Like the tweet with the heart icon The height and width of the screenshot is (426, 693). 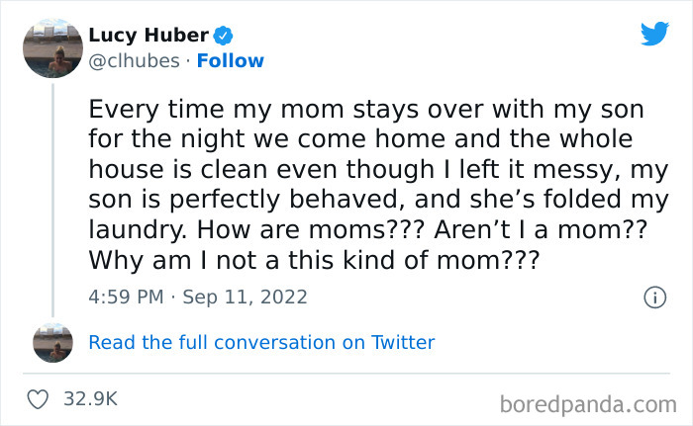[x=41, y=398]
